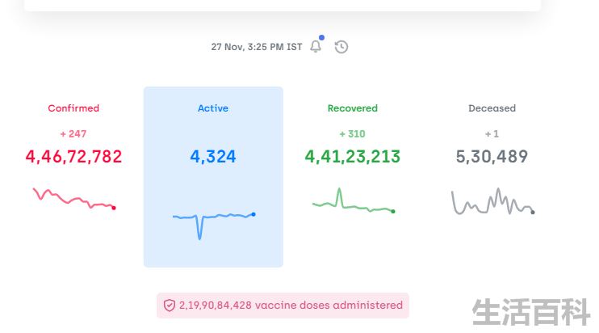Screen dimensions: 599x333
Task: Click the green Recovered sparkline chart
Action: (354, 200)
